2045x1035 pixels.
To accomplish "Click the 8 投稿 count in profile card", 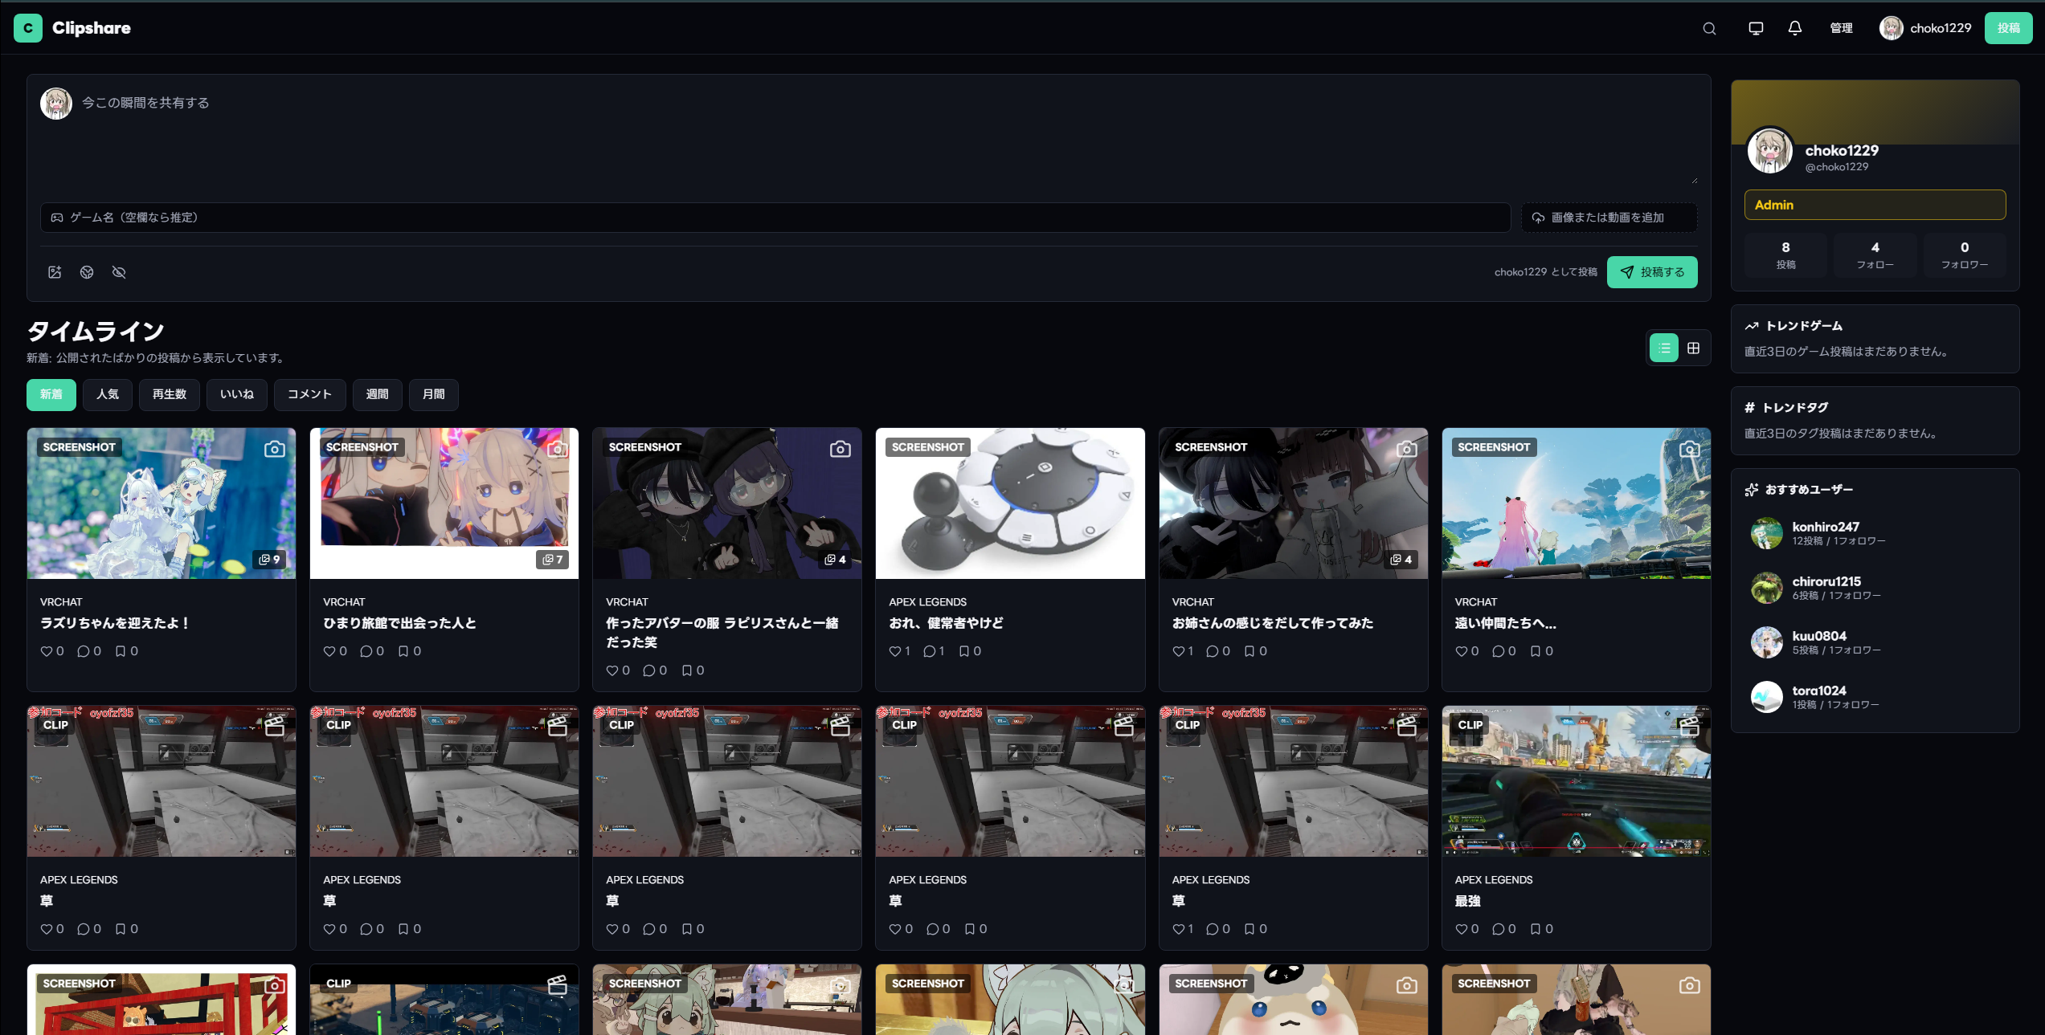I will 1785,255.
